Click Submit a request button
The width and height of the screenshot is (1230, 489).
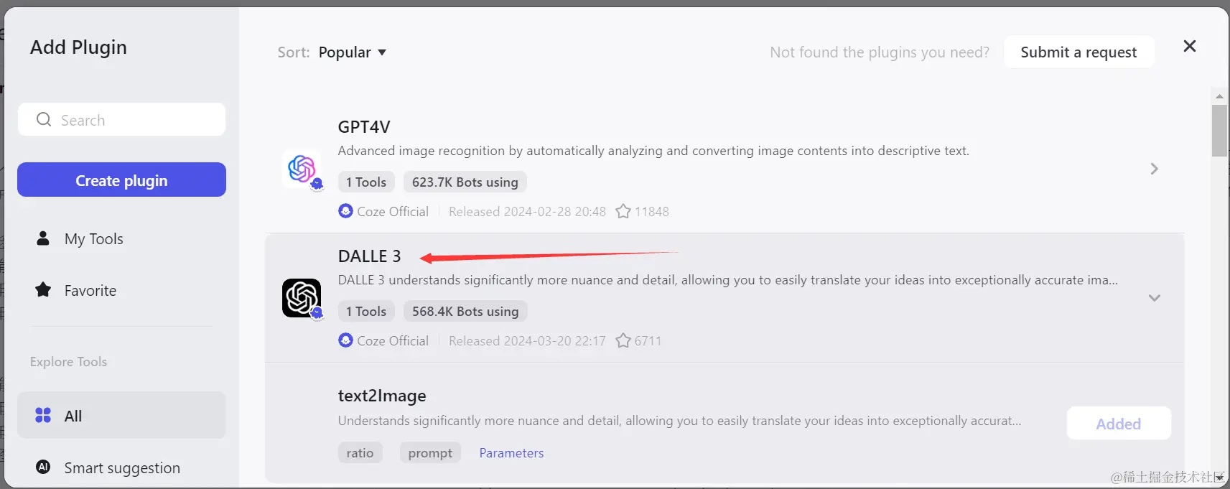1078,52
